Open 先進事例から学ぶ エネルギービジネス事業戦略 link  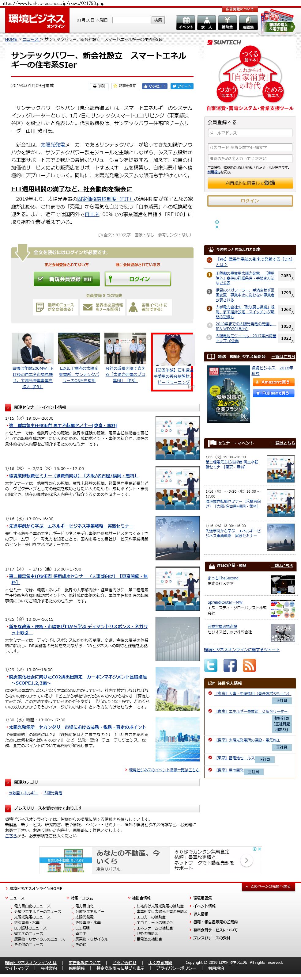71,526
